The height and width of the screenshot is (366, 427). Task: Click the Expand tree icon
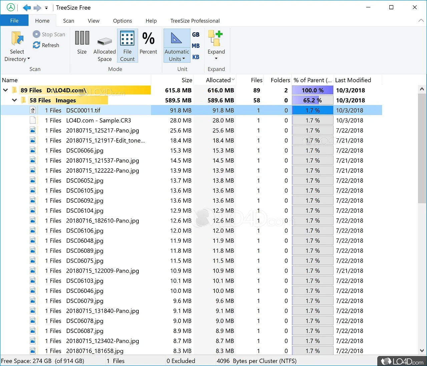216,39
